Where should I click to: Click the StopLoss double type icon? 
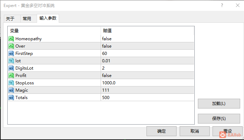pos(11,83)
